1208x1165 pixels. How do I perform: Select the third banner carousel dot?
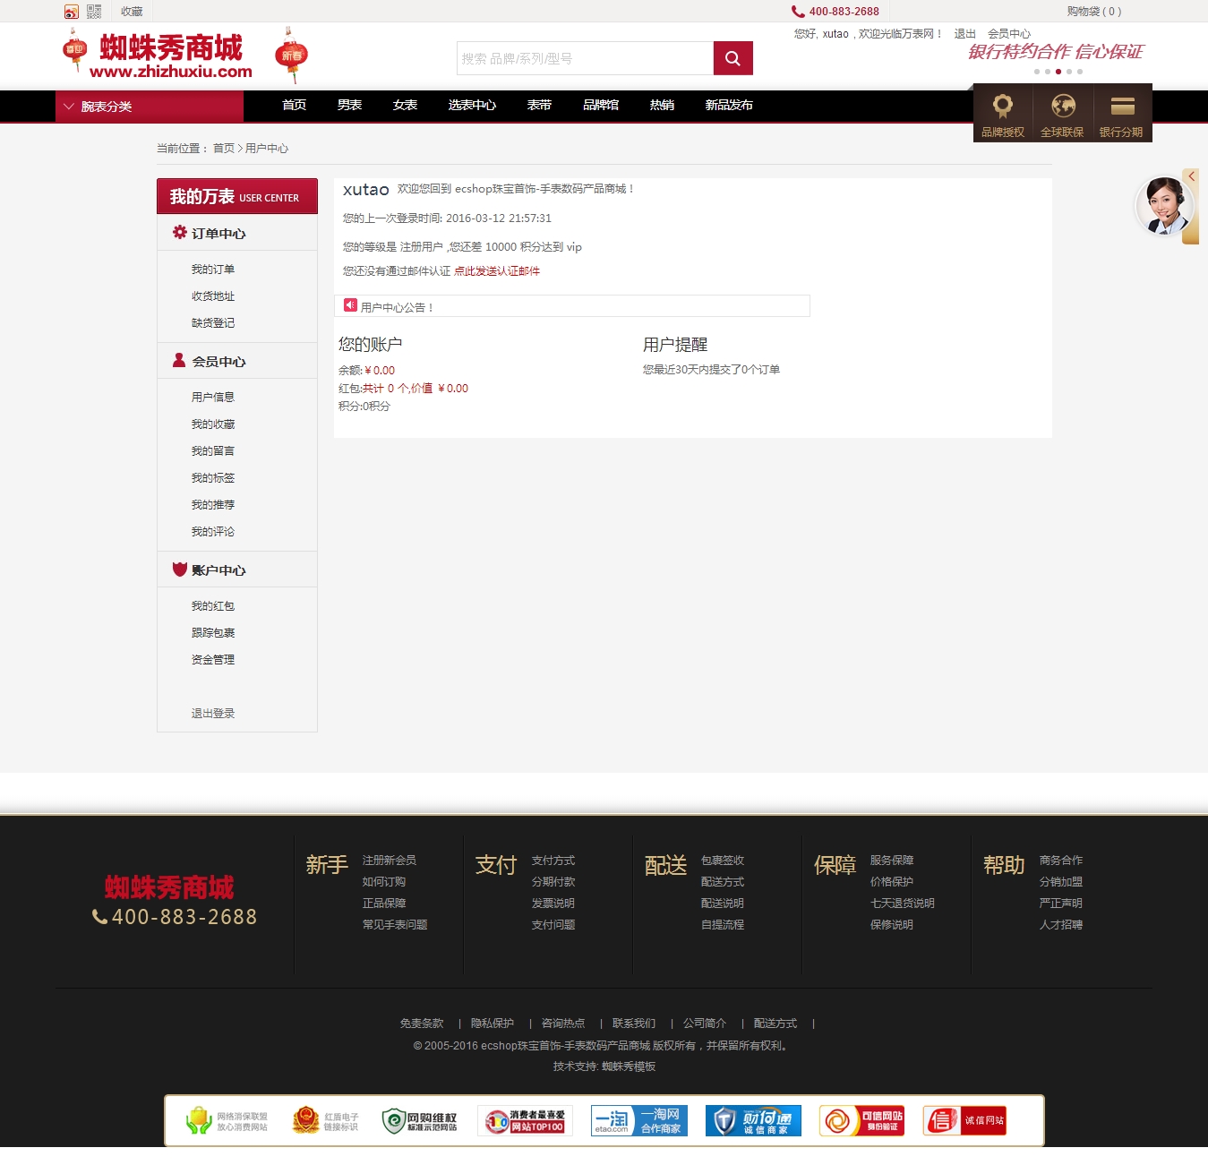(1058, 72)
